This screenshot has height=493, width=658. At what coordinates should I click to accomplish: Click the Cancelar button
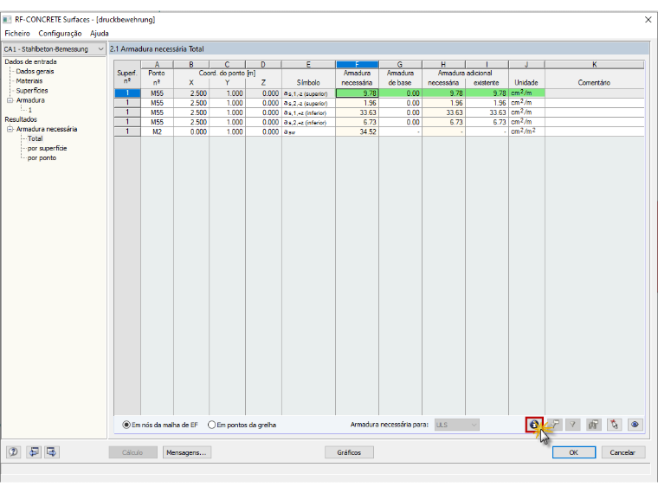623,452
